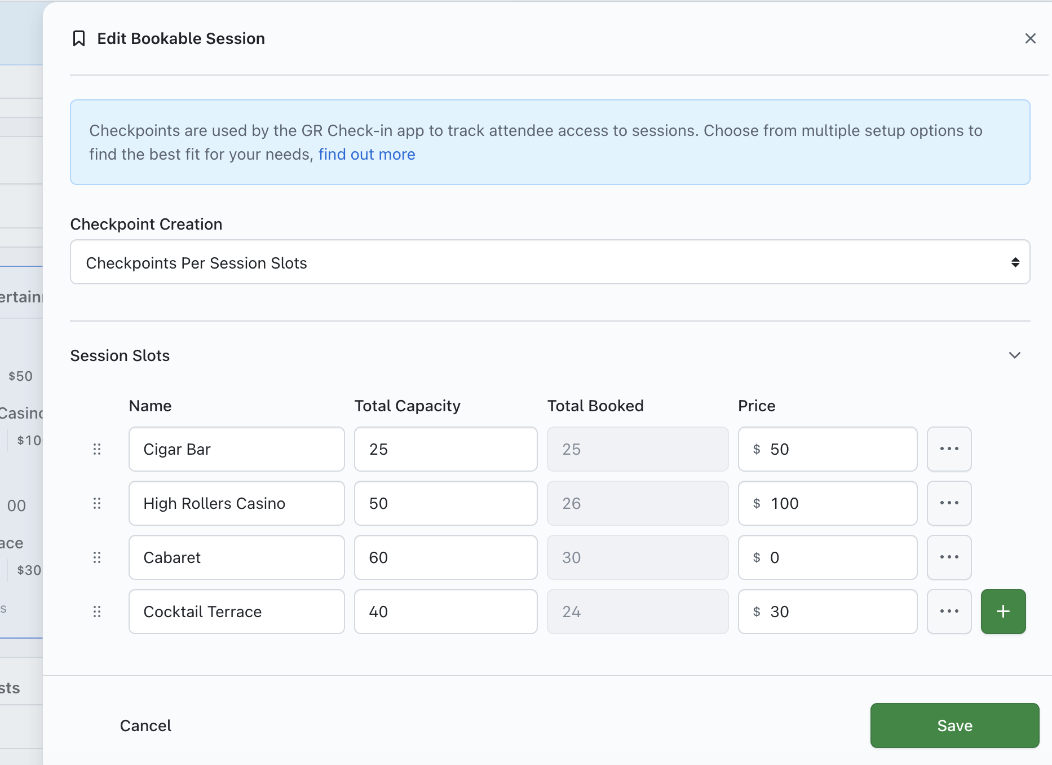Screen dimensions: 1052x765
Task: Add a new session slot with plus button
Action: click(1003, 612)
